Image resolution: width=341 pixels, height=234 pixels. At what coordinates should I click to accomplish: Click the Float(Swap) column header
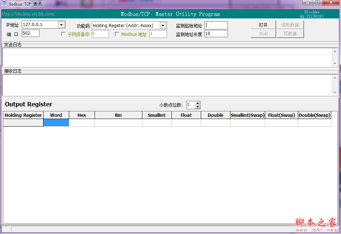point(281,115)
